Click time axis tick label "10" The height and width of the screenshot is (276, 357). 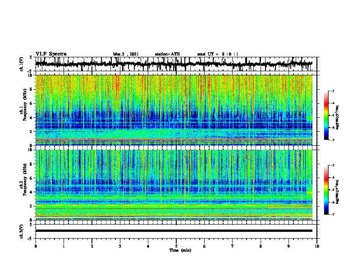317,246
